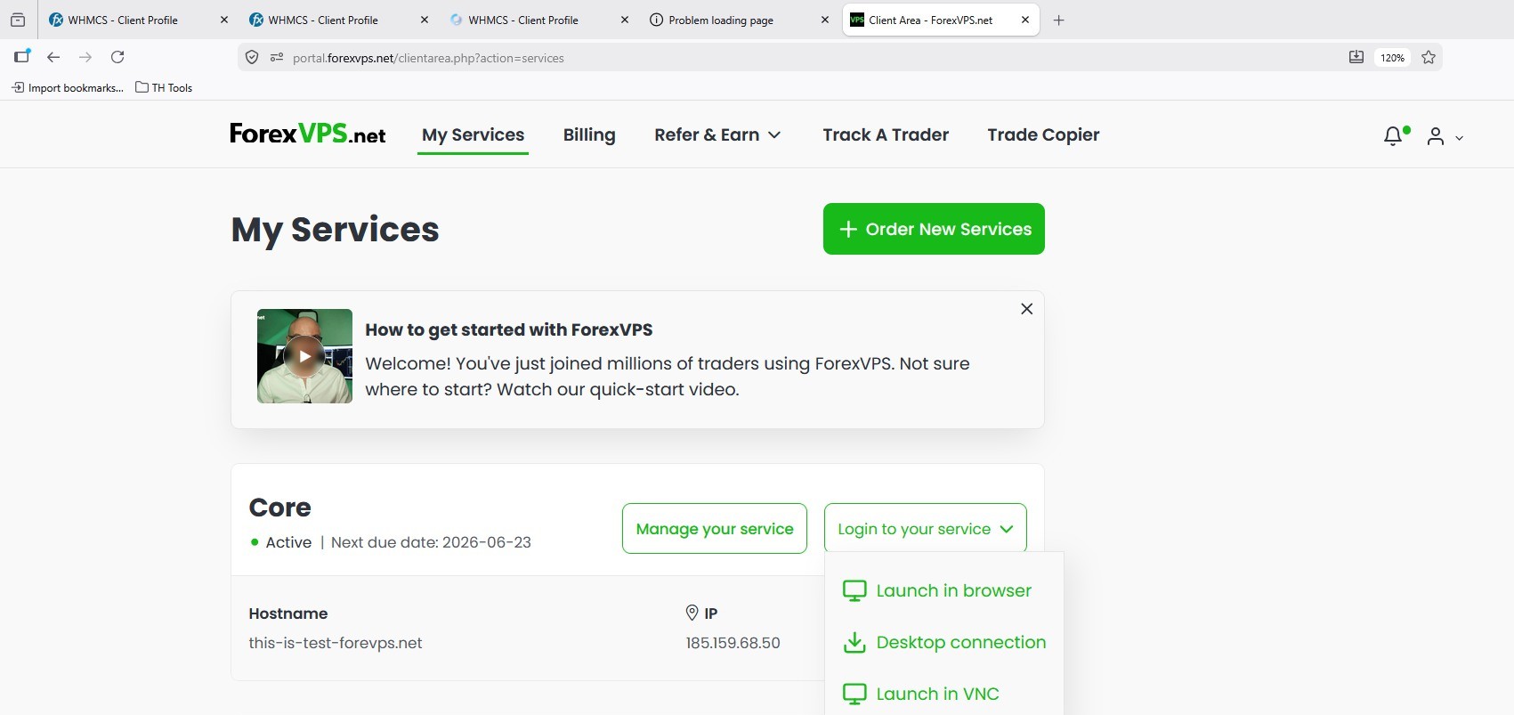Click Order New Services button
This screenshot has height=715, width=1514.
click(x=934, y=229)
